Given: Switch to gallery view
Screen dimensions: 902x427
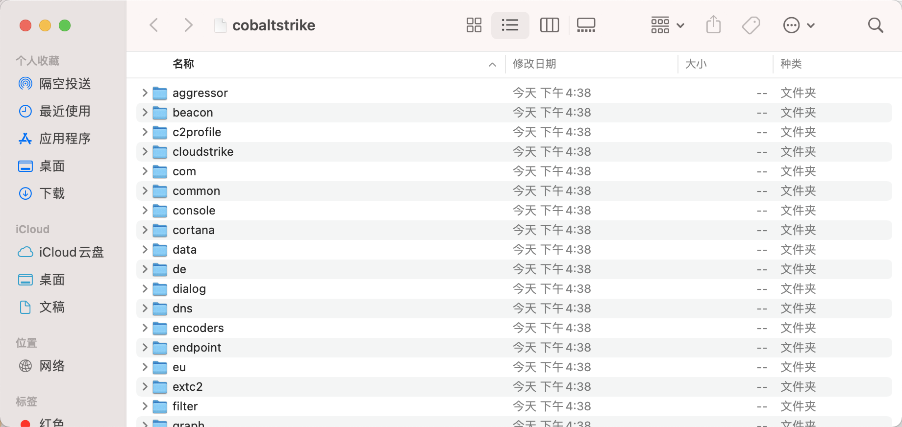Looking at the screenshot, I should [x=586, y=25].
